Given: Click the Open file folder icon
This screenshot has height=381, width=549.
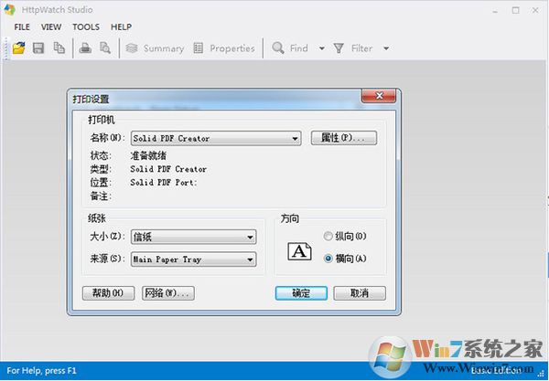Looking at the screenshot, I should pyautogui.click(x=19, y=48).
